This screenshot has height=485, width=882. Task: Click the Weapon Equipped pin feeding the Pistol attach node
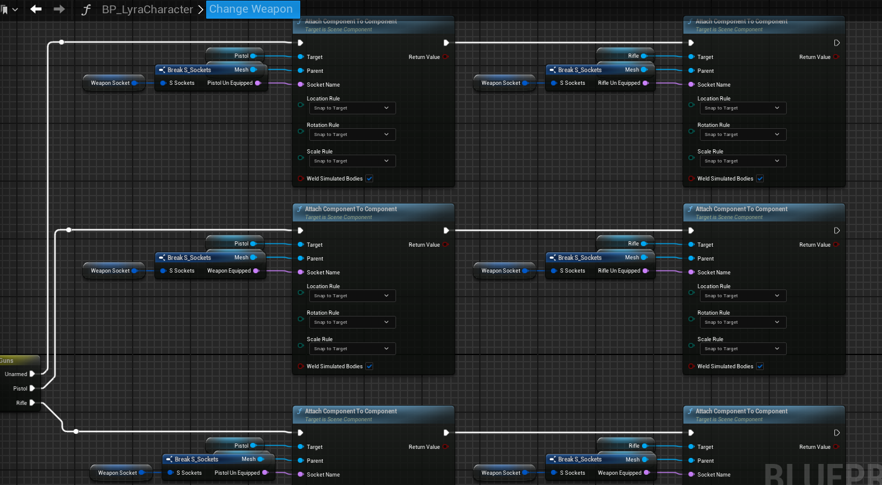tap(257, 271)
